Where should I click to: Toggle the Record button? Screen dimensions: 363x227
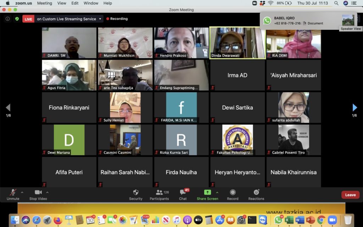[233, 193]
